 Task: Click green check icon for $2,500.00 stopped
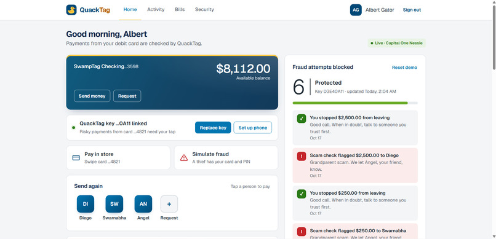pyautogui.click(x=302, y=119)
